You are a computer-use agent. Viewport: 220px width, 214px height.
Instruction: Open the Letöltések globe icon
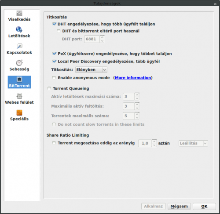click(x=19, y=29)
